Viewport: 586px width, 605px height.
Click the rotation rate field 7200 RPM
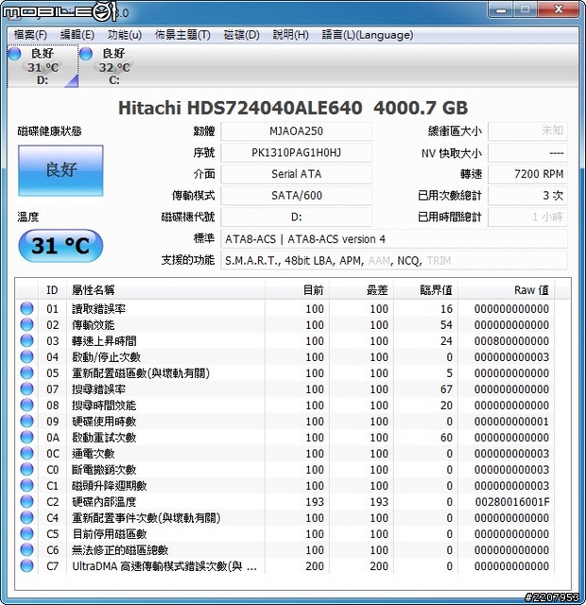pyautogui.click(x=527, y=174)
